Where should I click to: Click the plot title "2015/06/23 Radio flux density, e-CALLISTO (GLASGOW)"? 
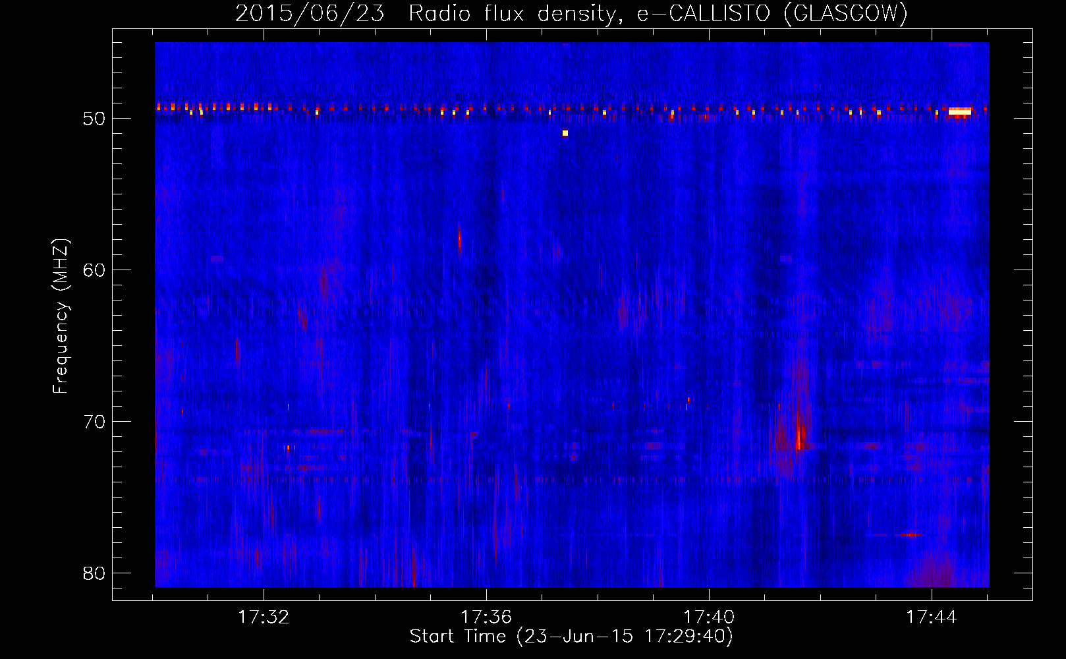point(571,13)
